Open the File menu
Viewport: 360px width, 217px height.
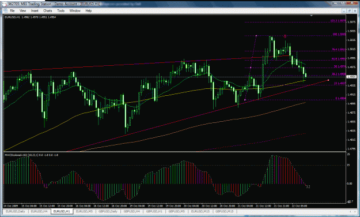[x=12, y=10]
